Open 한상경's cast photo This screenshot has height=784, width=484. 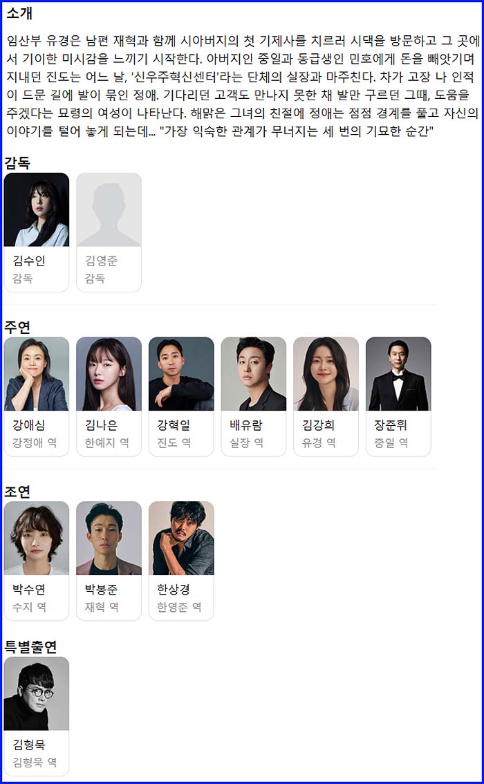pyautogui.click(x=181, y=539)
